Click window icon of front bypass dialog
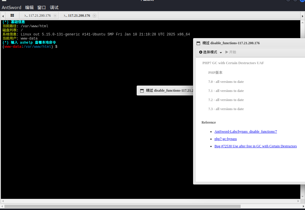The image size is (305, 210). 198,43
